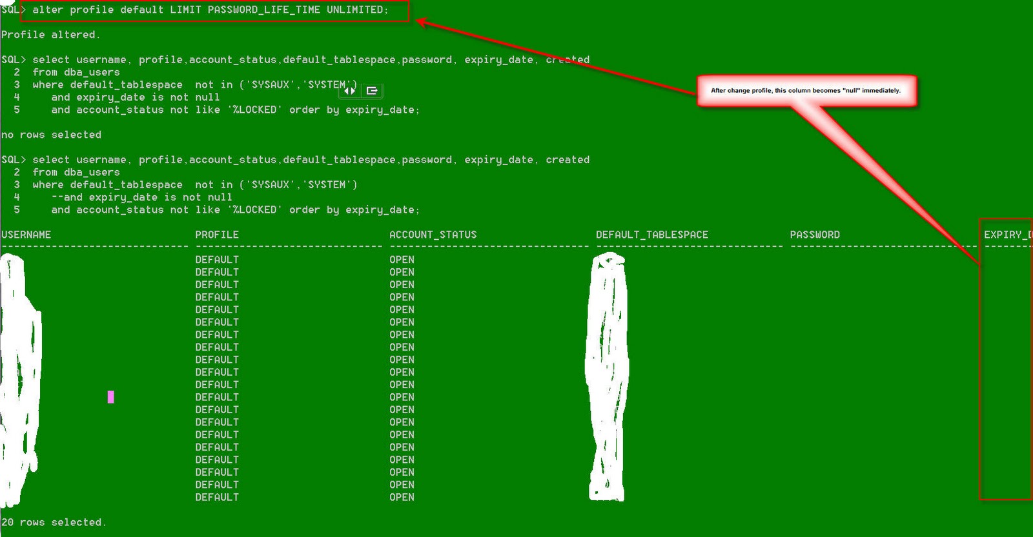Click the PROFILE column header
This screenshot has width=1033, height=537.
point(217,235)
